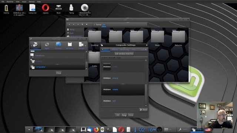This screenshot has height=133, width=237.
Task: Switch to first virtual desktop in pager
Action: pos(38,130)
